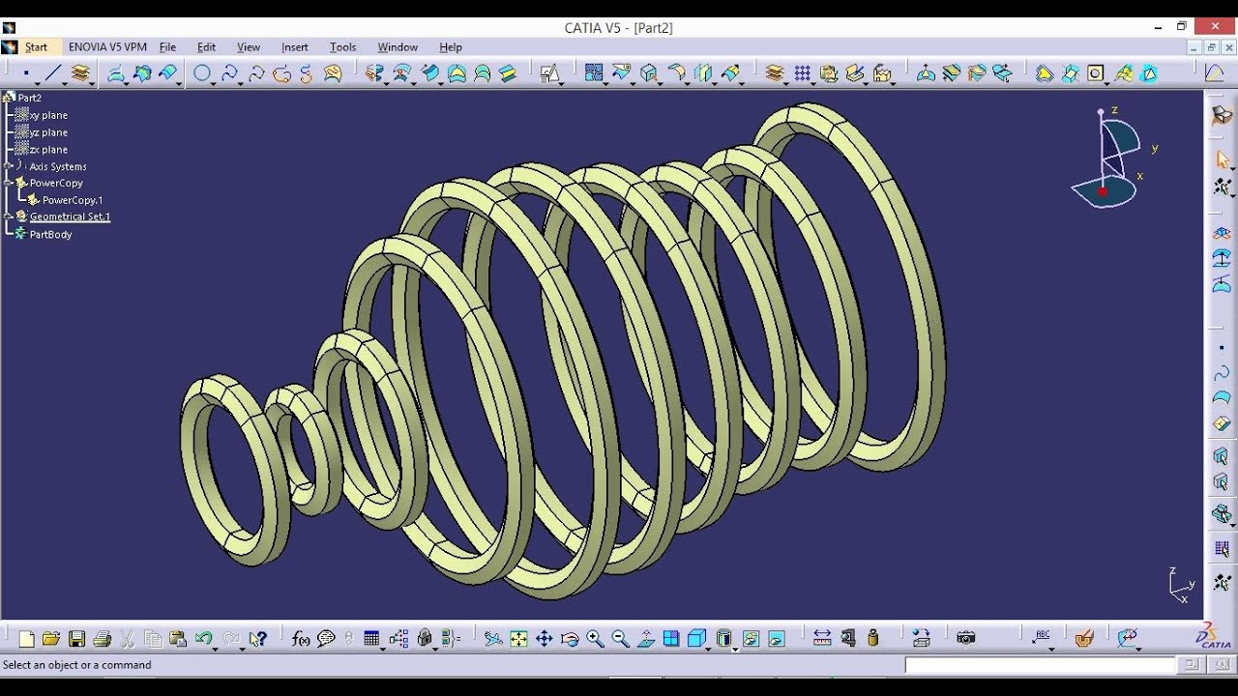This screenshot has width=1238, height=696.
Task: Click the Zoom Out magnifier
Action: pyautogui.click(x=620, y=639)
